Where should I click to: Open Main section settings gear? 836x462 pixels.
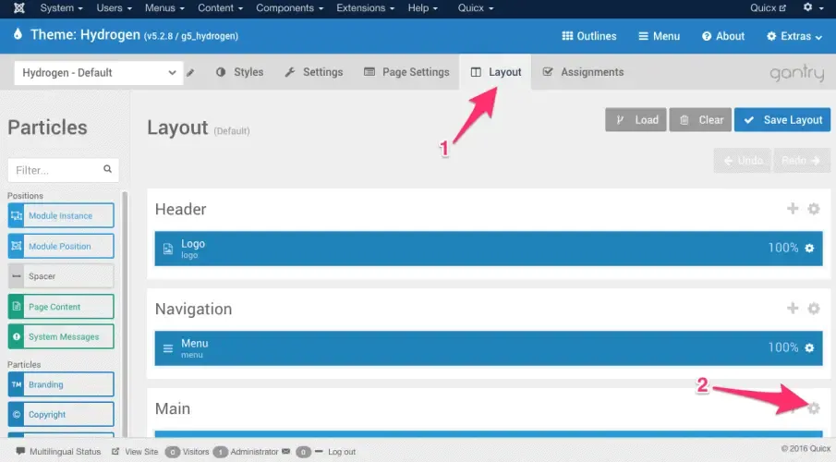tap(813, 408)
